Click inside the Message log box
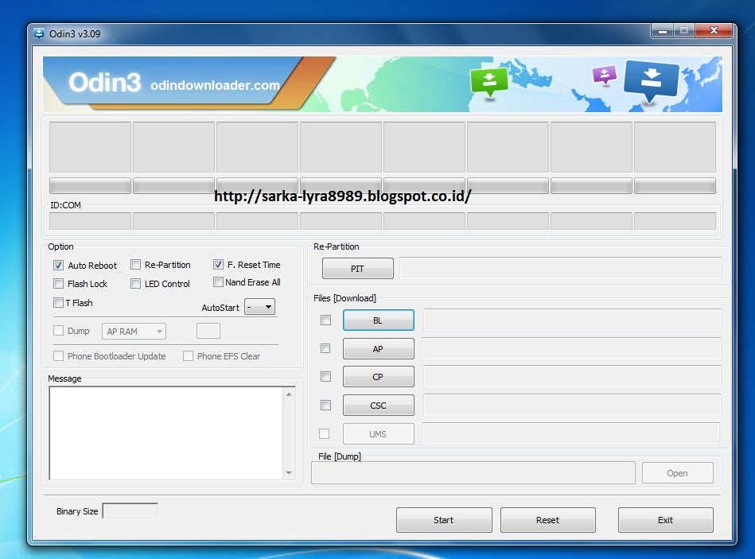This screenshot has width=755, height=559. 167,433
